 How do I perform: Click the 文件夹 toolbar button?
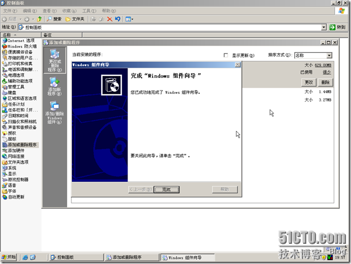(x=75, y=19)
